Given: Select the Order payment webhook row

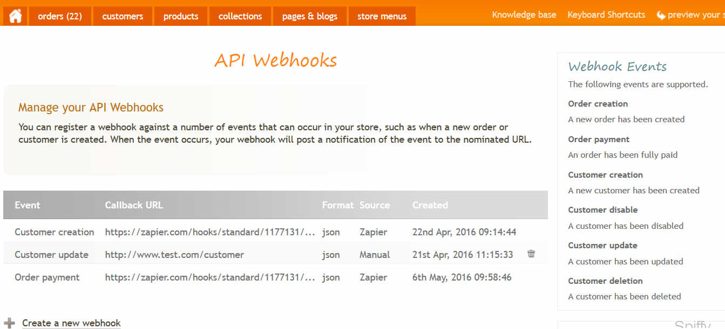Looking at the screenshot, I should 275,277.
